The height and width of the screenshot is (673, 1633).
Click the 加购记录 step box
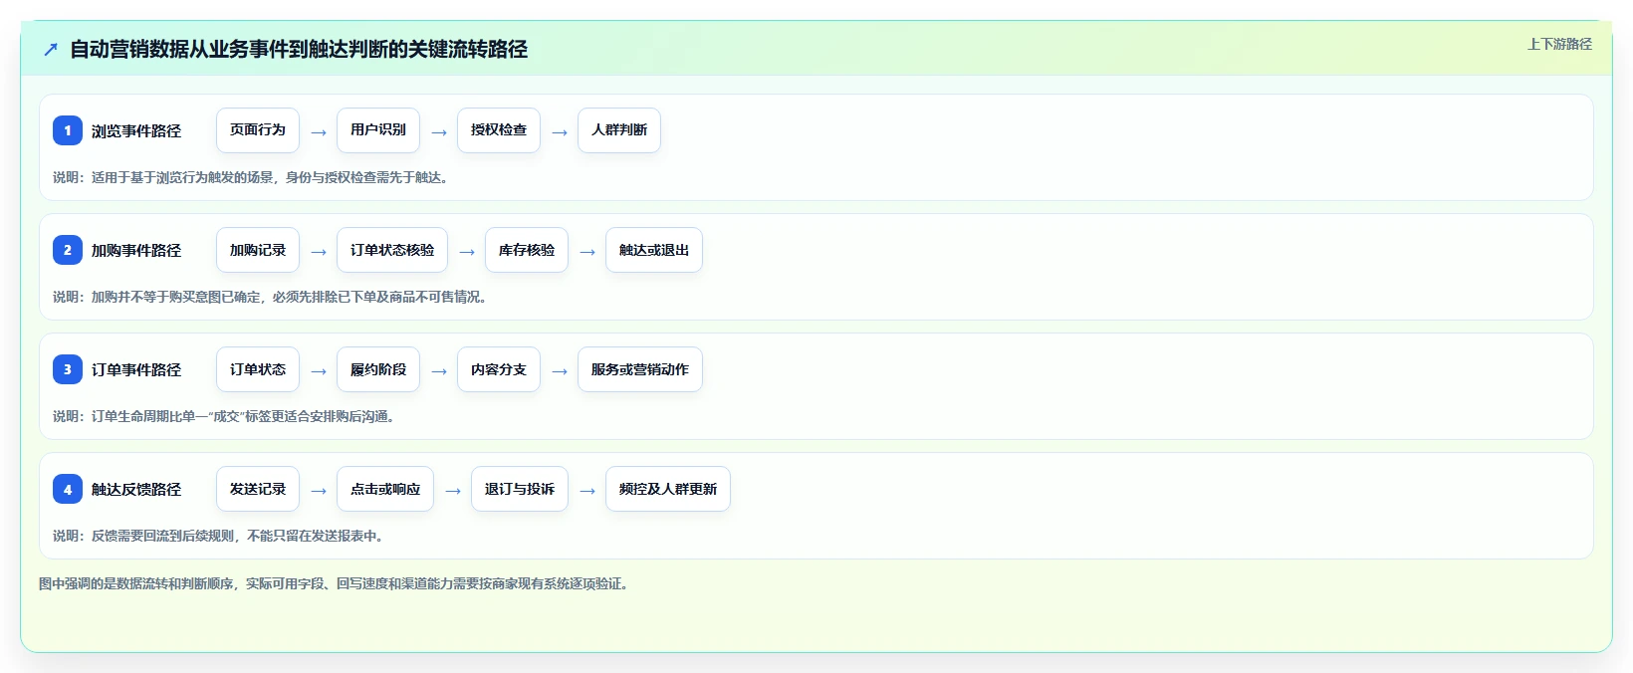(x=258, y=250)
